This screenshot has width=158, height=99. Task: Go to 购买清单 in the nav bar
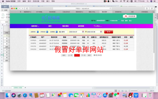(x=66, y=26)
